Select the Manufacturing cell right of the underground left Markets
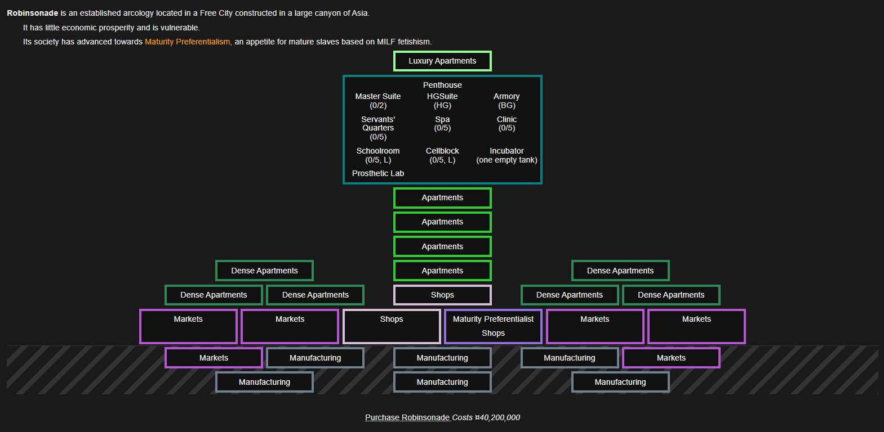 (315, 358)
